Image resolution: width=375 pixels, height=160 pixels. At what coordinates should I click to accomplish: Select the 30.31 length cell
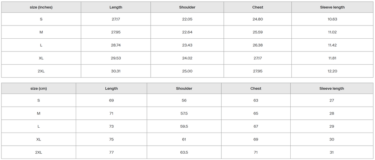[116, 71]
